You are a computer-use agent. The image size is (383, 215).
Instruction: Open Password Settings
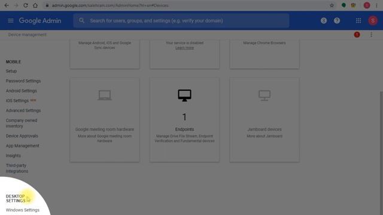[x=23, y=81]
